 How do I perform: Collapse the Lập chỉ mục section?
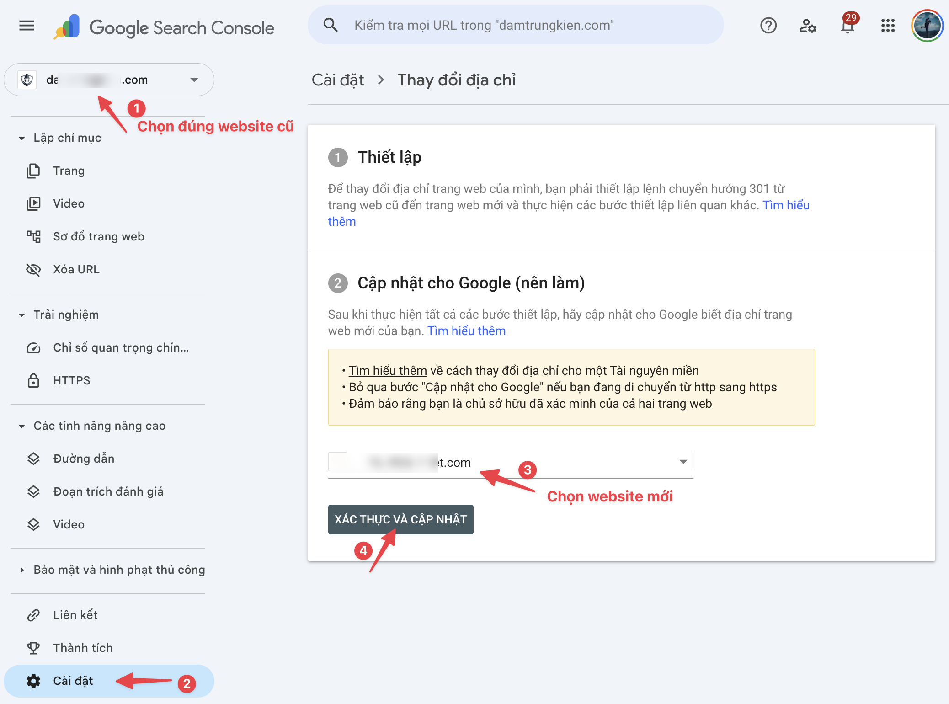coord(21,138)
